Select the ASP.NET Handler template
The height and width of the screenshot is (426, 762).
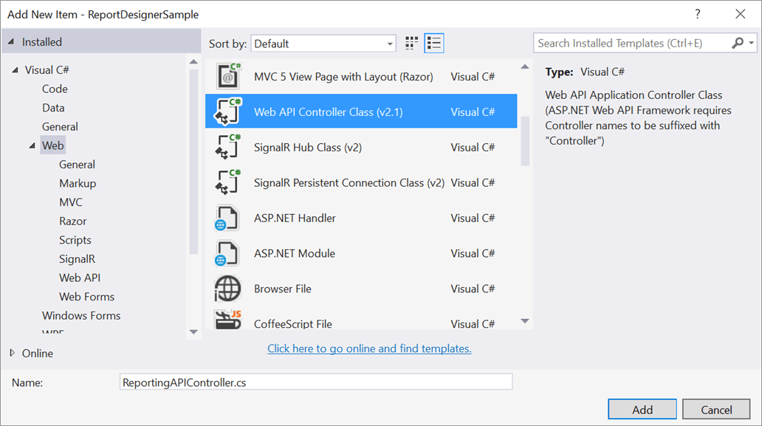(x=361, y=218)
